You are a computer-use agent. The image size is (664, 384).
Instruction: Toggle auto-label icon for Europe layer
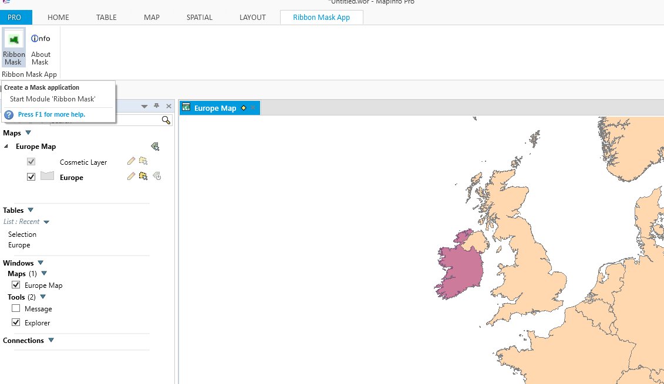(157, 176)
